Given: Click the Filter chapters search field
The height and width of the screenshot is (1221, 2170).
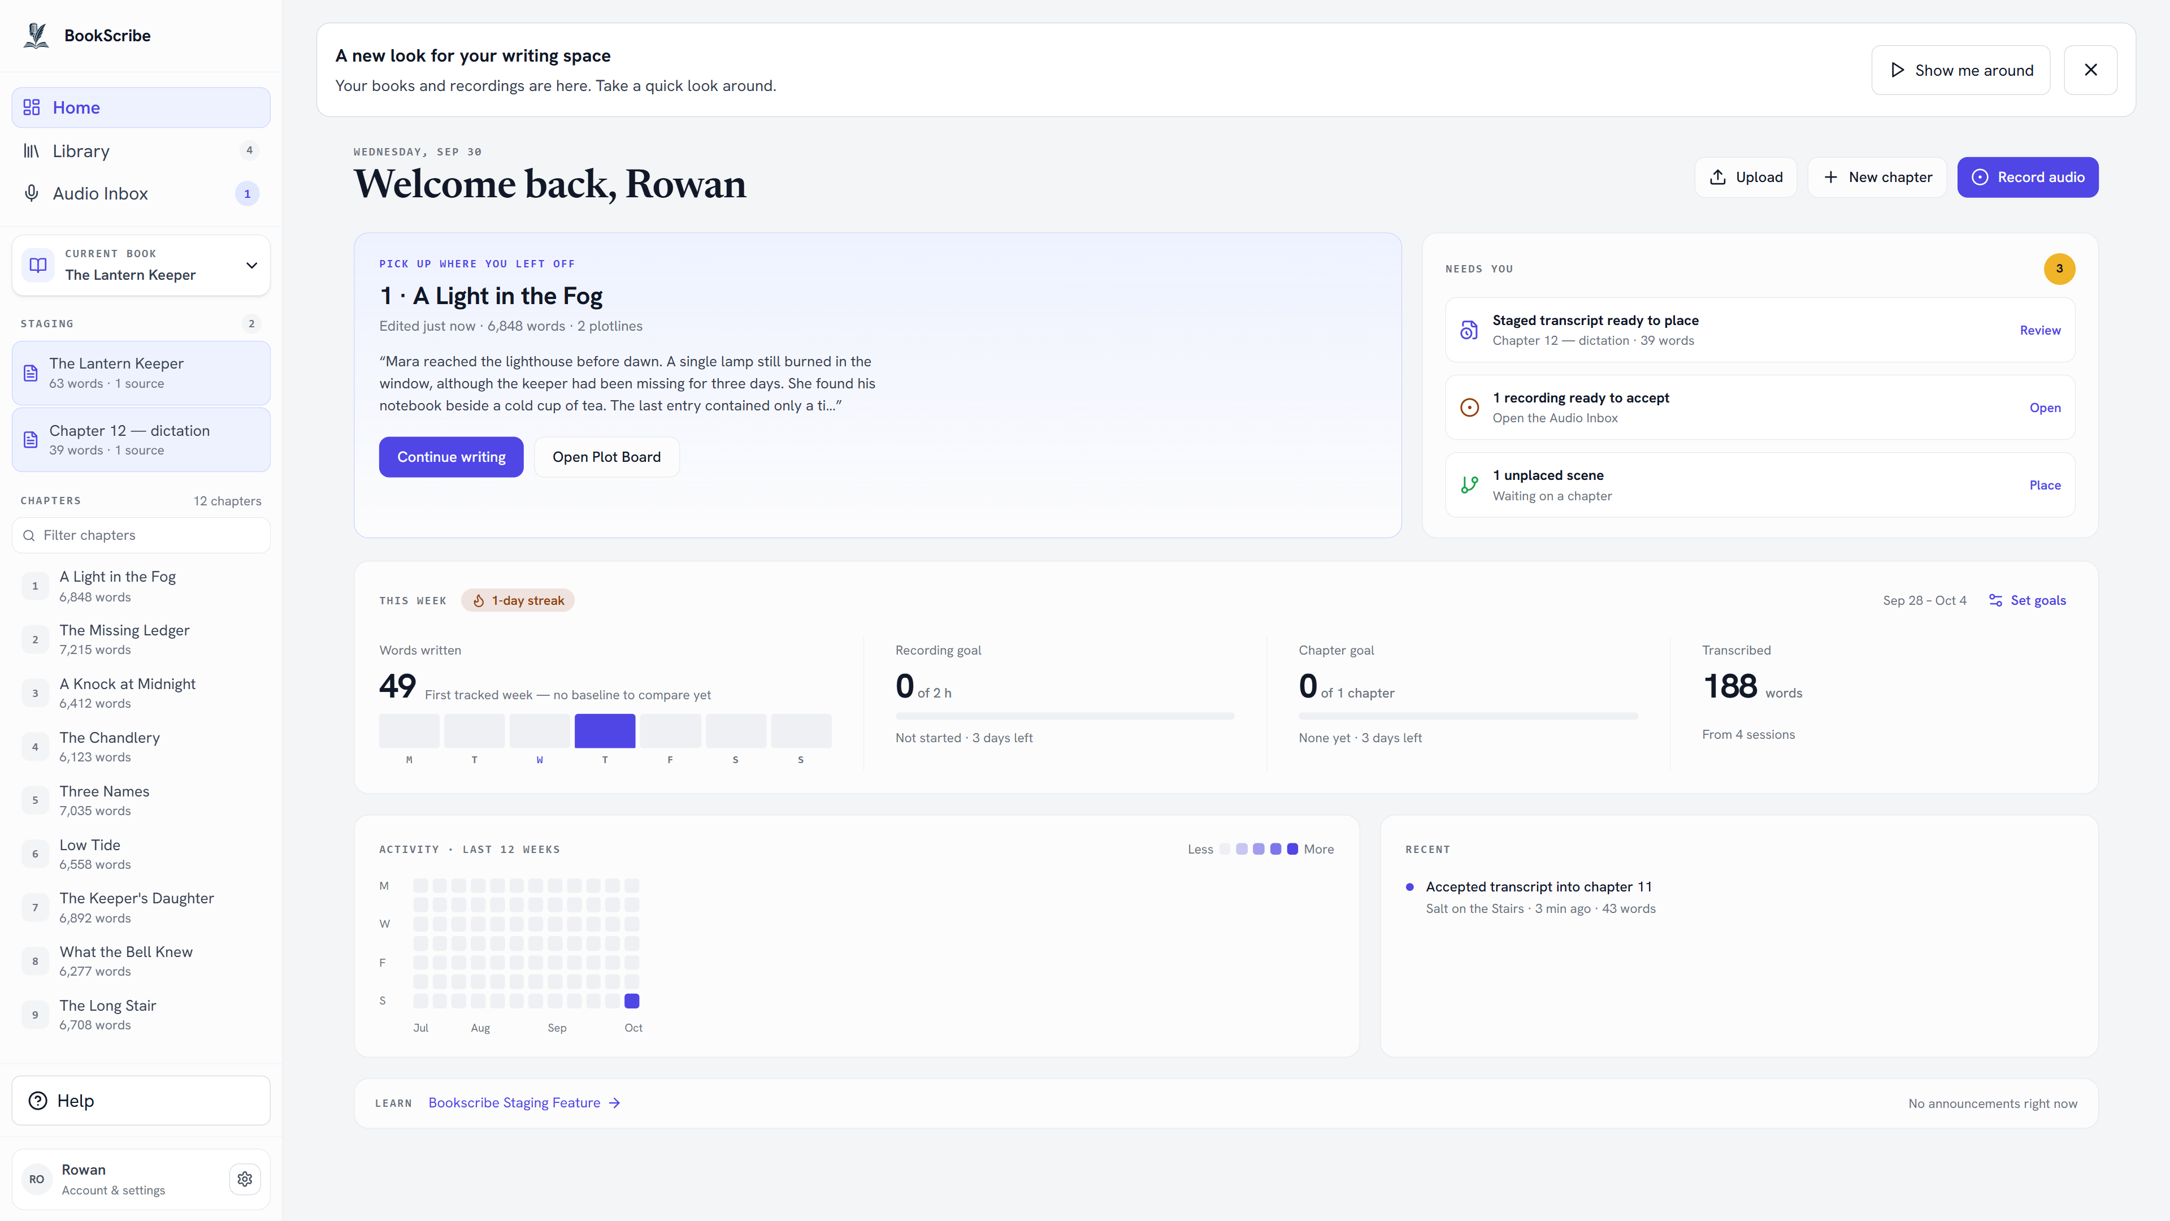Looking at the screenshot, I should click(141, 536).
